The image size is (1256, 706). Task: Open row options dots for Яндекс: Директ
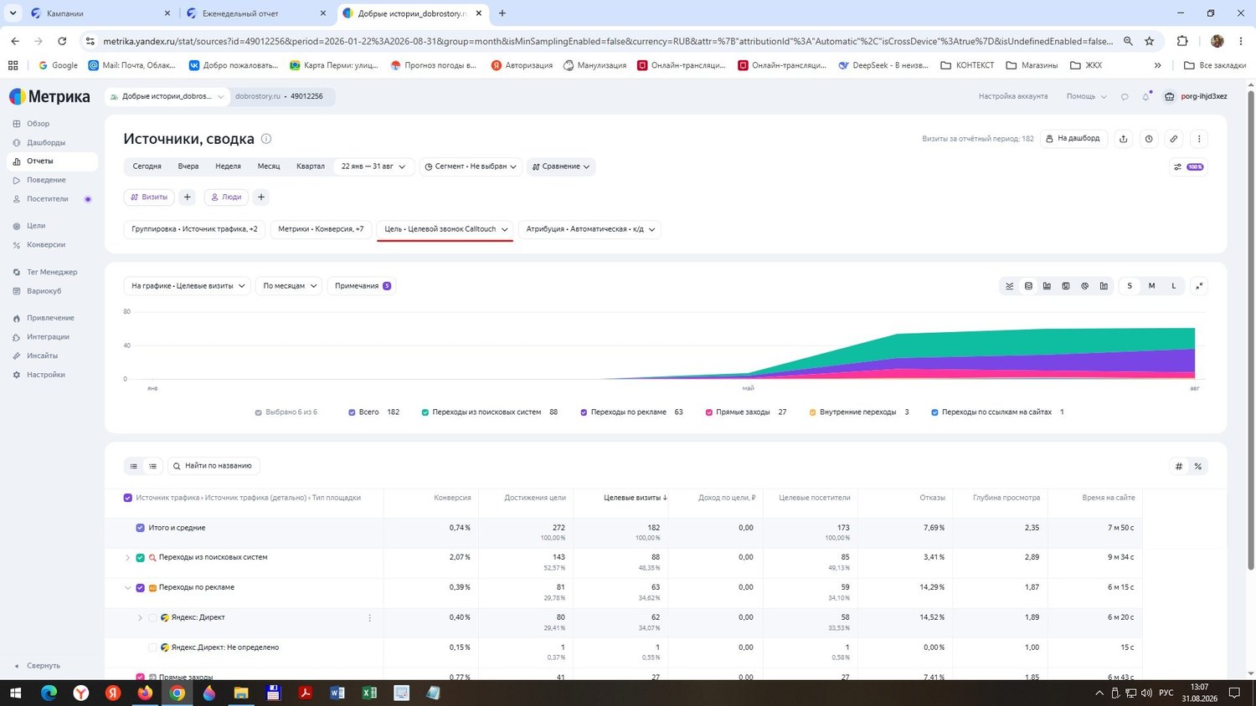pyautogui.click(x=369, y=618)
